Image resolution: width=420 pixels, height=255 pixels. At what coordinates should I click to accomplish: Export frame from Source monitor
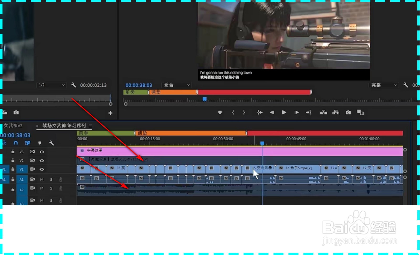click(x=16, y=112)
